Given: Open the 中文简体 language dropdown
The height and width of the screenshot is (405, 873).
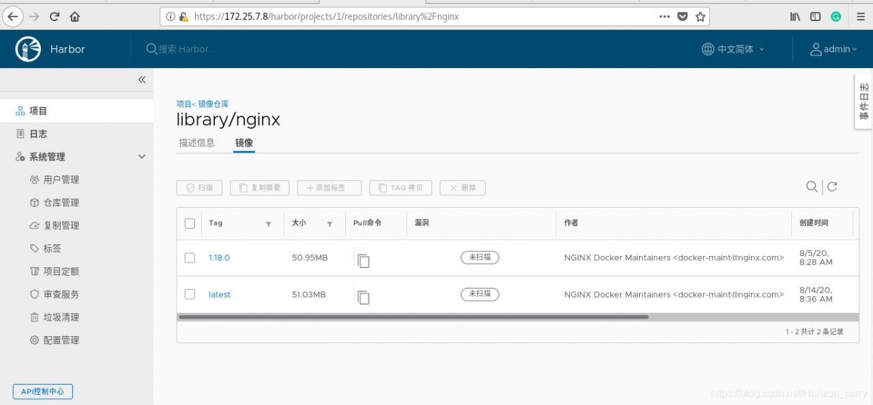Looking at the screenshot, I should click(x=733, y=49).
